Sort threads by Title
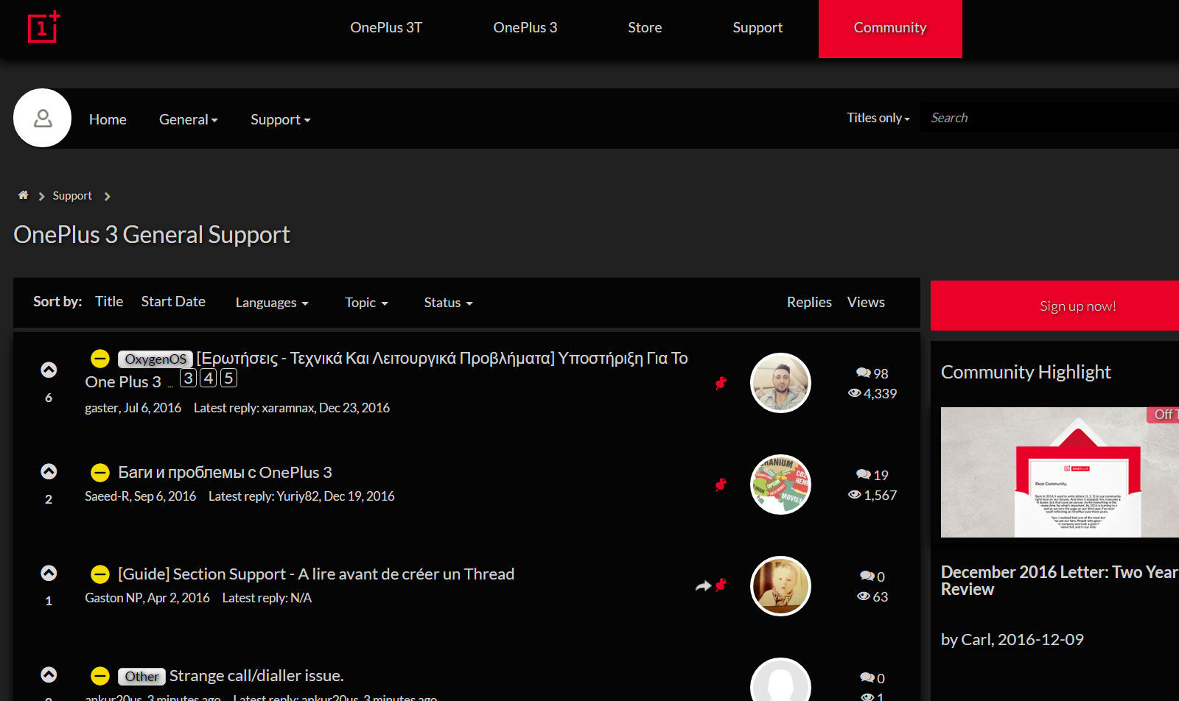1179x701 pixels. click(109, 301)
